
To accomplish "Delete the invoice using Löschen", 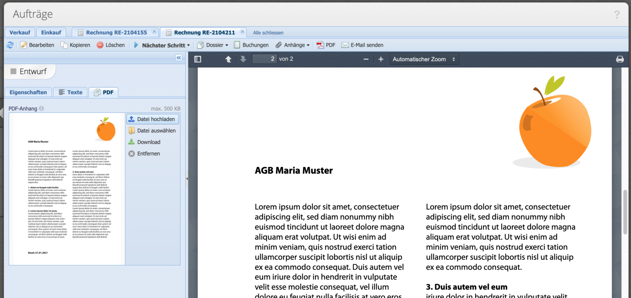I will click(x=111, y=44).
